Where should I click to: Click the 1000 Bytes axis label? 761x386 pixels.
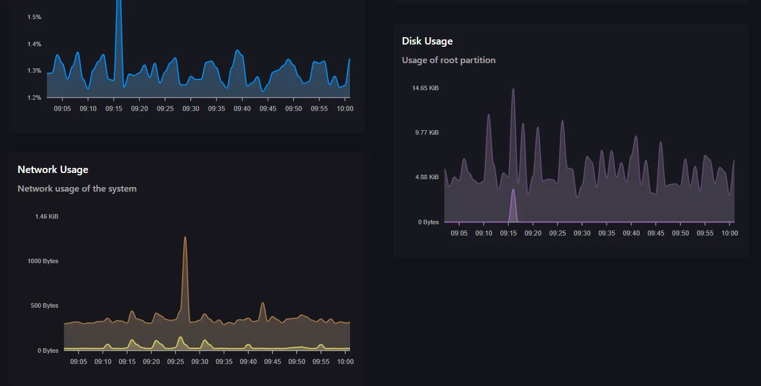point(43,261)
